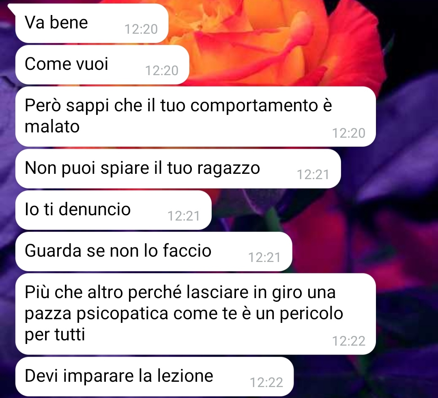Select the 'Come vuoi' message
The image size is (438, 398).
[x=102, y=65]
